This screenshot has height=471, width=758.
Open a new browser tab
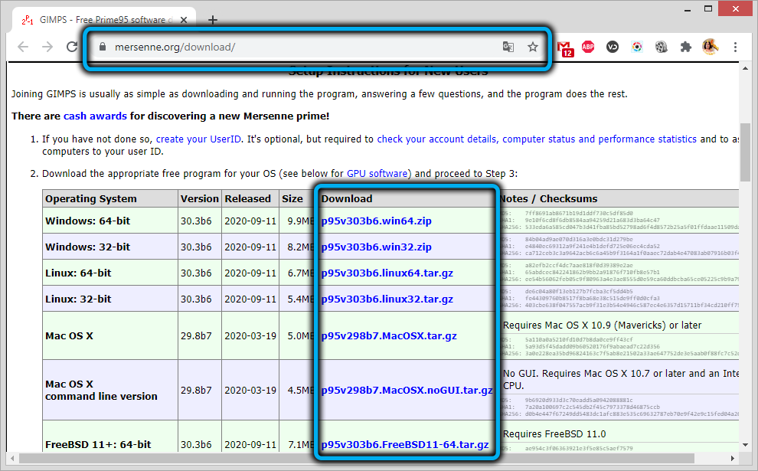(x=213, y=20)
